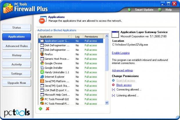Click the Smart Update globe icon
The height and width of the screenshot is (120, 180).
(129, 10)
